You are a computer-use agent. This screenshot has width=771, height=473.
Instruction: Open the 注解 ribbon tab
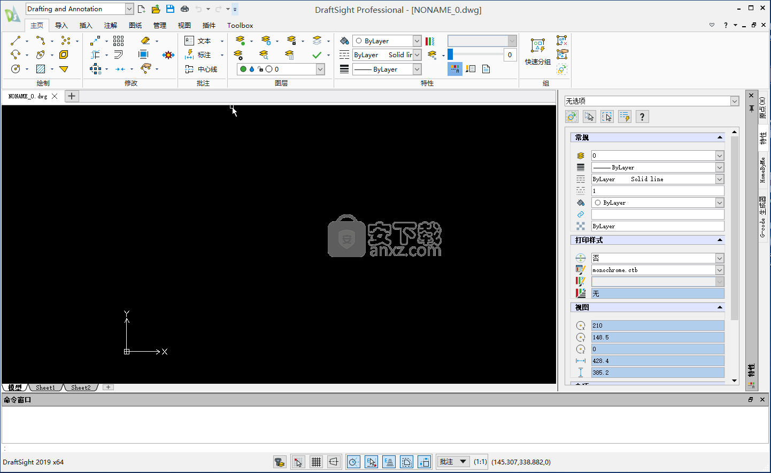coord(110,25)
